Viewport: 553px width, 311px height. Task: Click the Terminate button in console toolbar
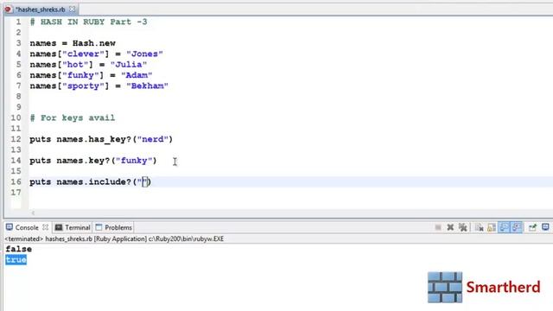click(438, 227)
